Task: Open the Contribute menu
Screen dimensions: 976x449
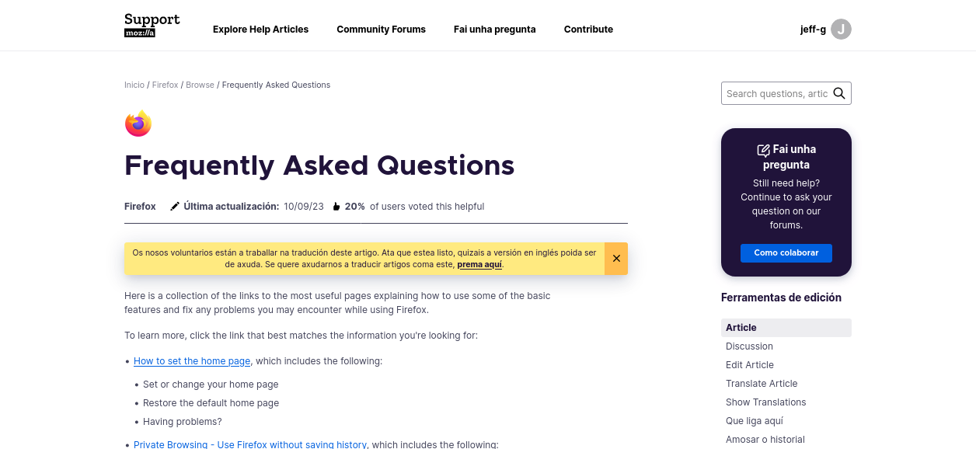Action: [588, 30]
